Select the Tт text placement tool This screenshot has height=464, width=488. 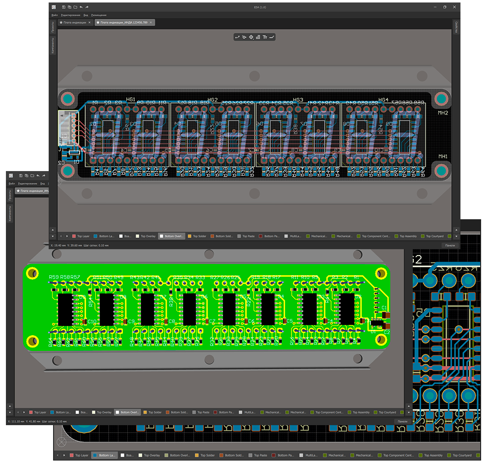click(x=265, y=37)
